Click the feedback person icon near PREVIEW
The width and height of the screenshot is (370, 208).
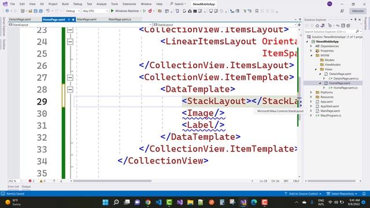point(342,11)
